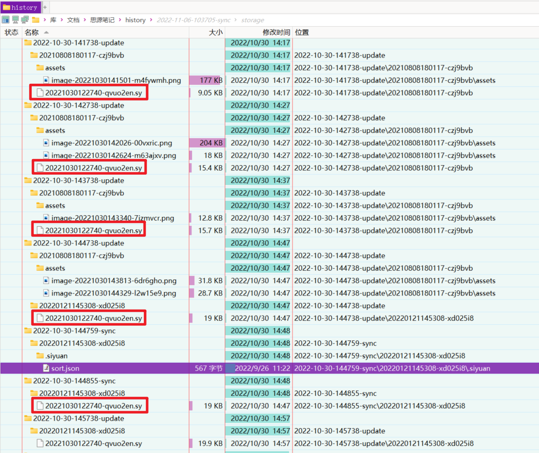This screenshot has width=539, height=453.
Task: Click the file icon of the 15.7 KB .sy file
Action: 40,230
